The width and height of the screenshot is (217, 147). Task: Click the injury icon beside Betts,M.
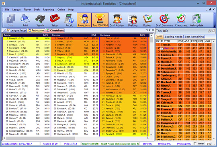click(162, 48)
